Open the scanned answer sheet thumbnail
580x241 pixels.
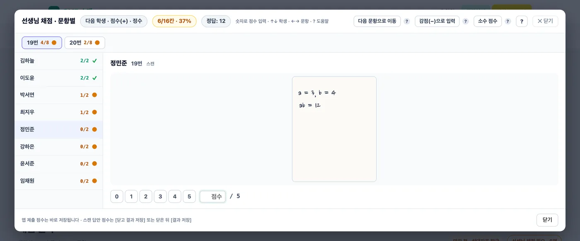pyautogui.click(x=334, y=129)
